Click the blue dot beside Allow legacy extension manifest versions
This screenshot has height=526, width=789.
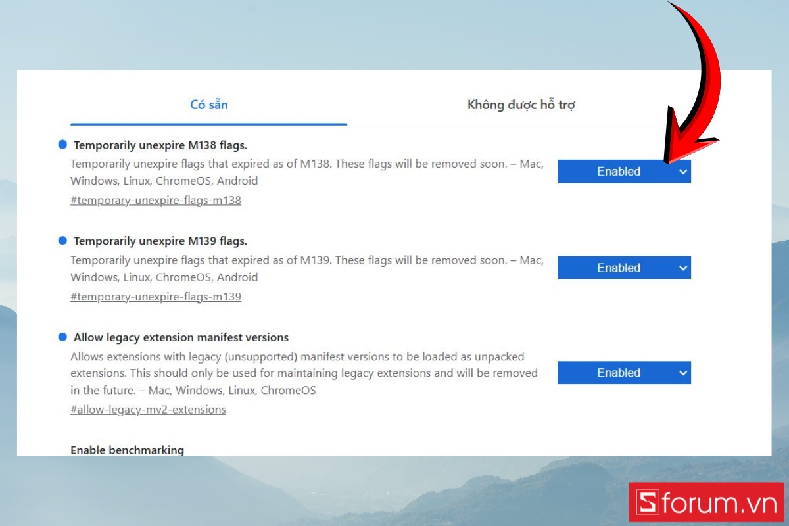62,337
